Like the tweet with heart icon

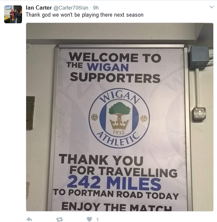tap(89, 220)
